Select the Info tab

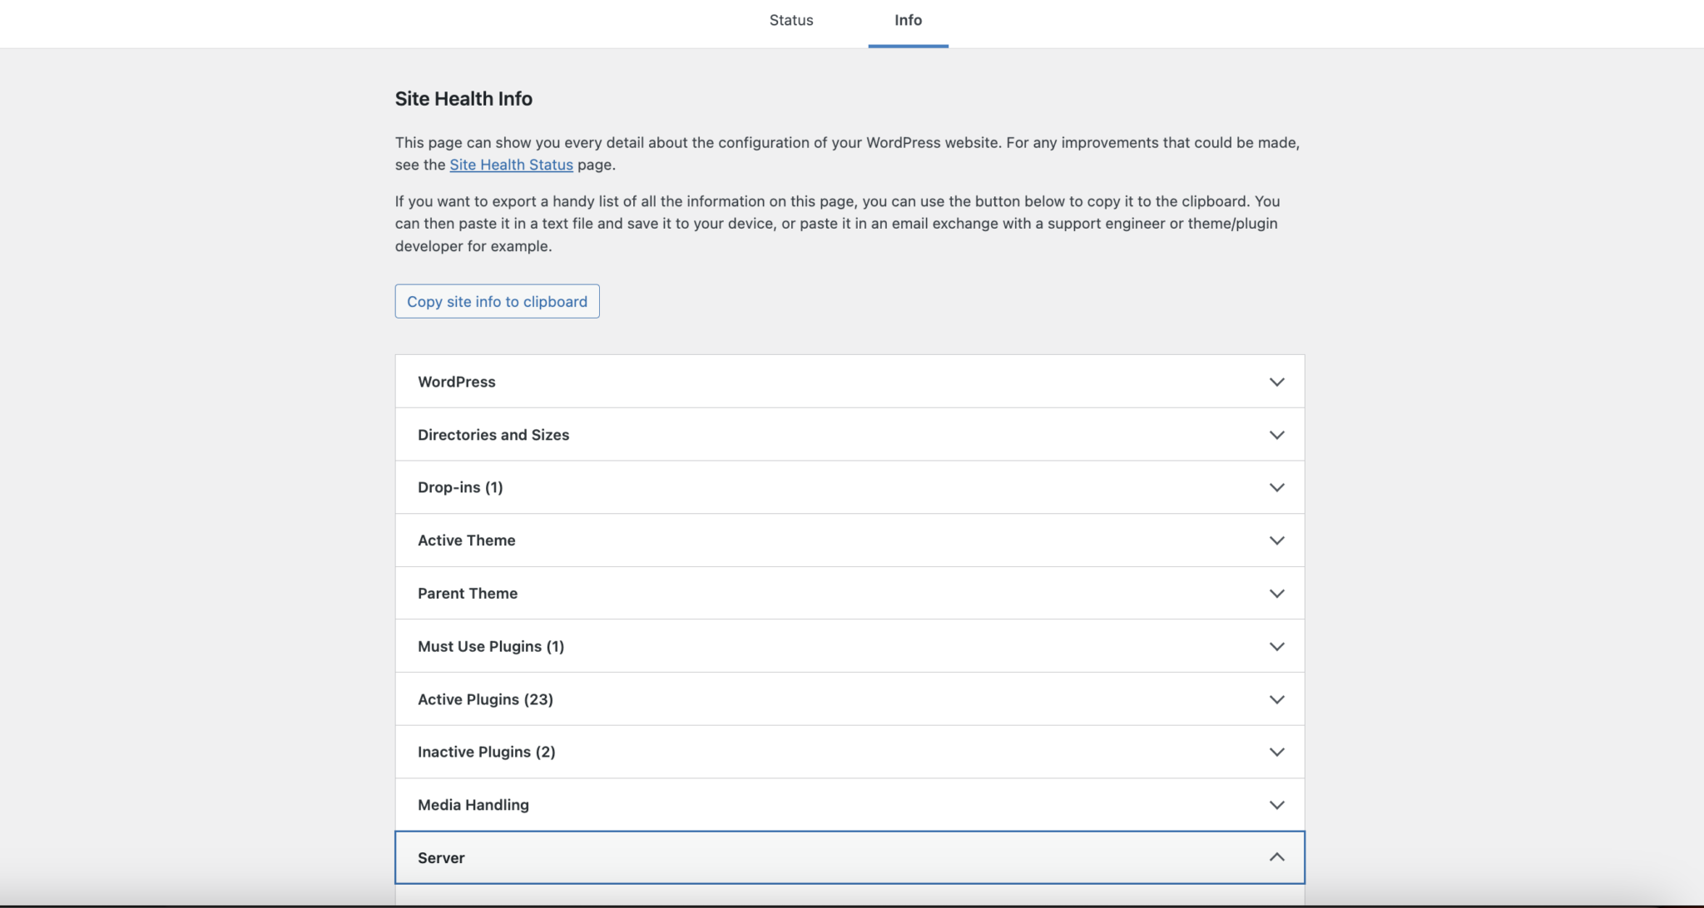click(908, 20)
